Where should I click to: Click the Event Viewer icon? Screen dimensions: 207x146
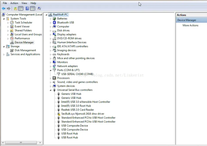(x=12, y=26)
